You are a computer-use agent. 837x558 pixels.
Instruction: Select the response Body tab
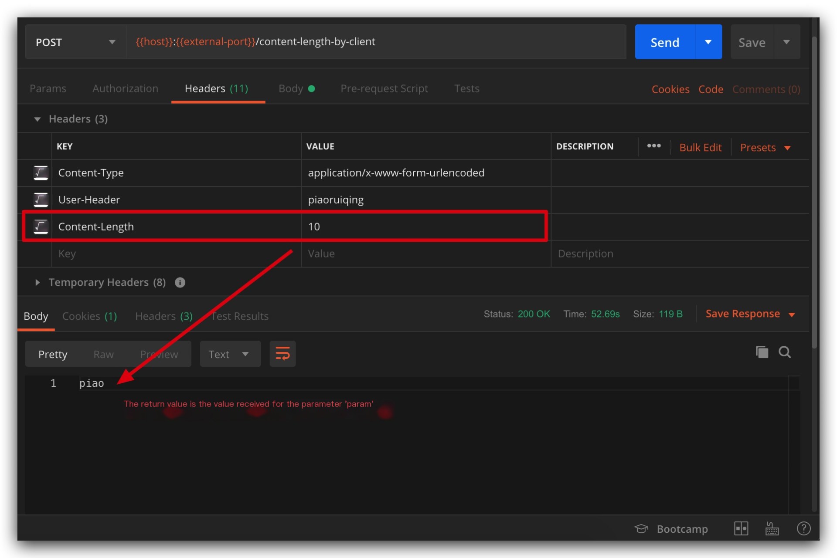[x=36, y=316]
